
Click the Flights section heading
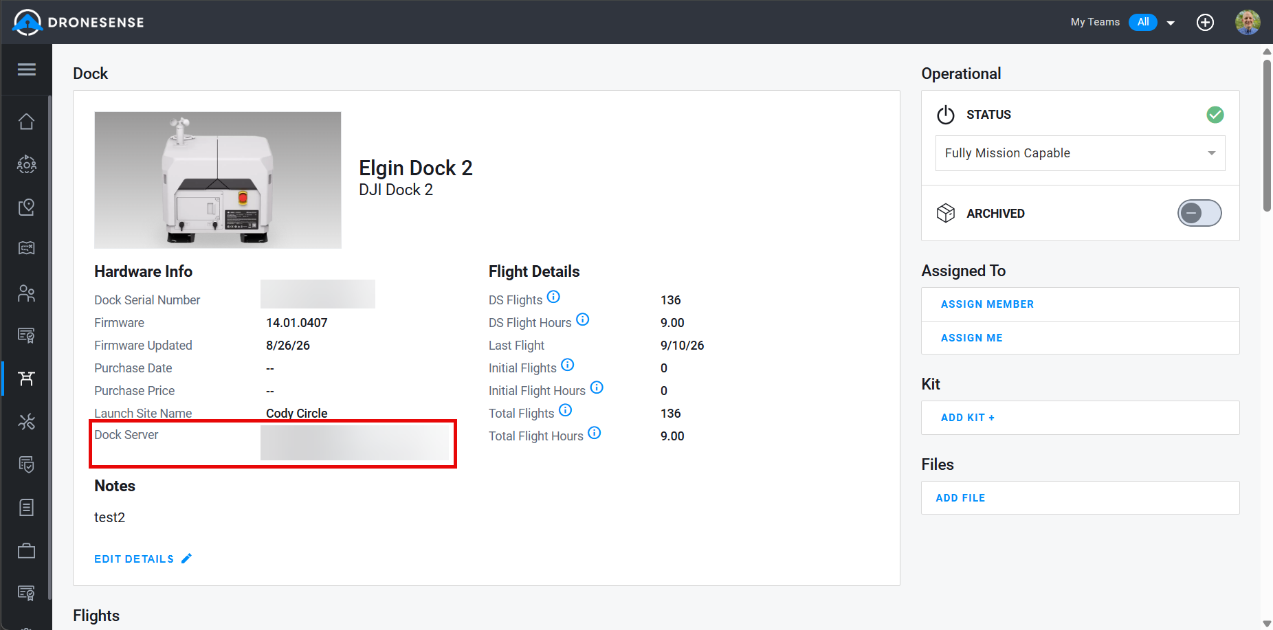(96, 616)
